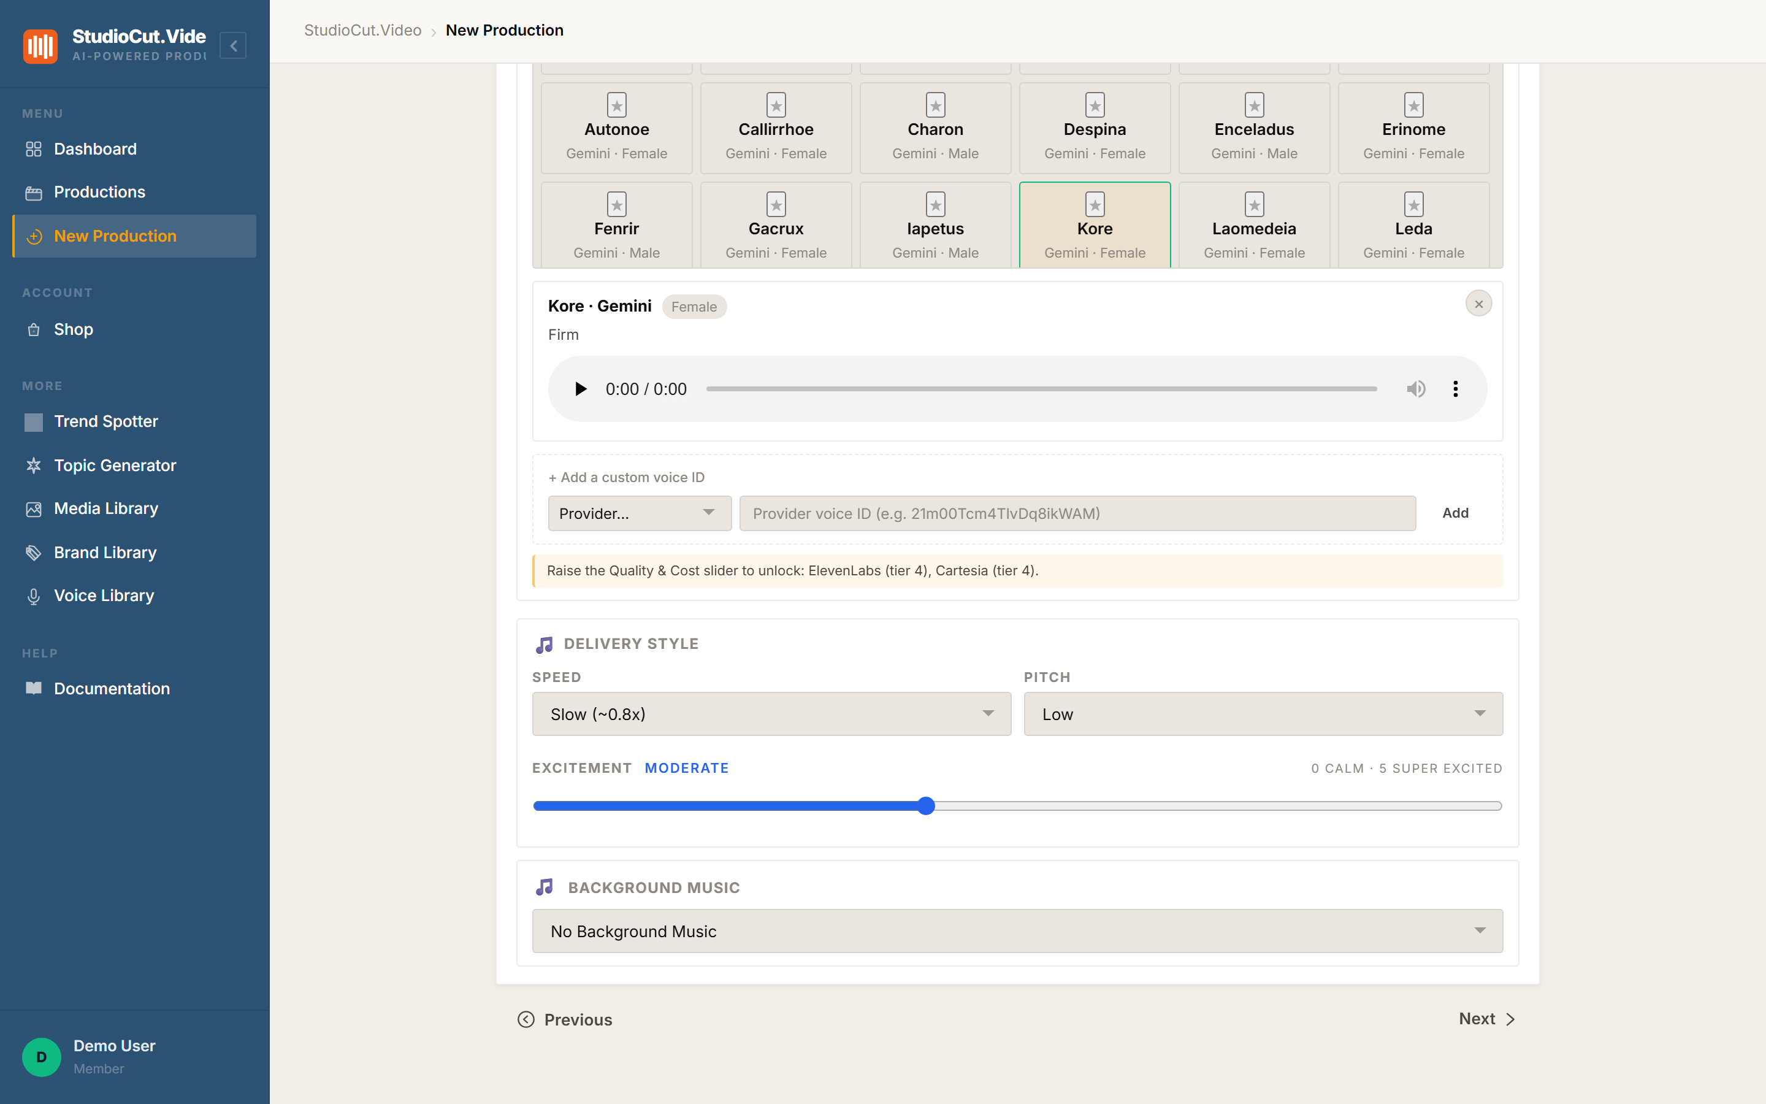Select the Autonoe voice card
The image size is (1766, 1104).
pyautogui.click(x=617, y=128)
